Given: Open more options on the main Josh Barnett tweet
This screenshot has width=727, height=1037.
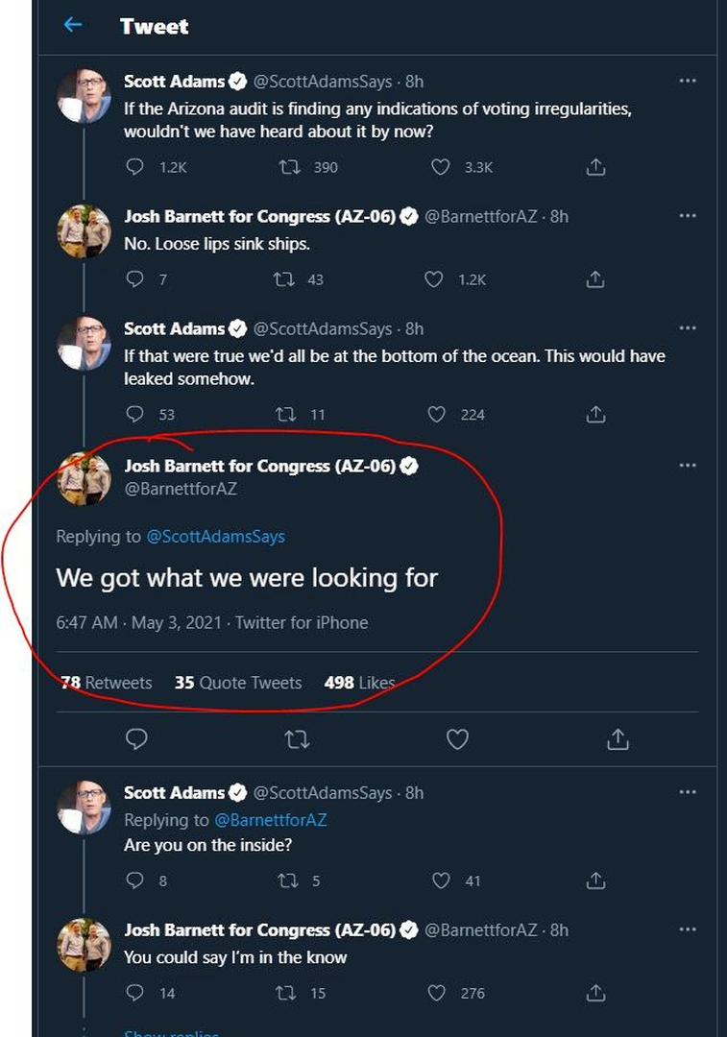Looking at the screenshot, I should pyautogui.click(x=687, y=466).
